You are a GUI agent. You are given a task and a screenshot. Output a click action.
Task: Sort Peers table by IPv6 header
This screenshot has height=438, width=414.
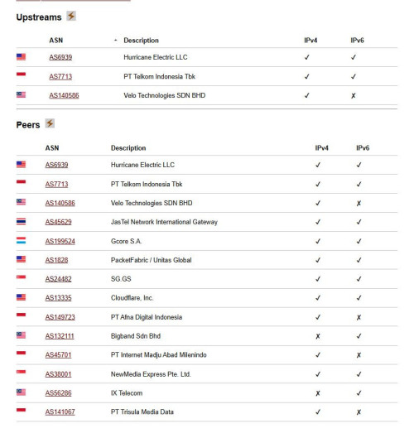coord(363,148)
